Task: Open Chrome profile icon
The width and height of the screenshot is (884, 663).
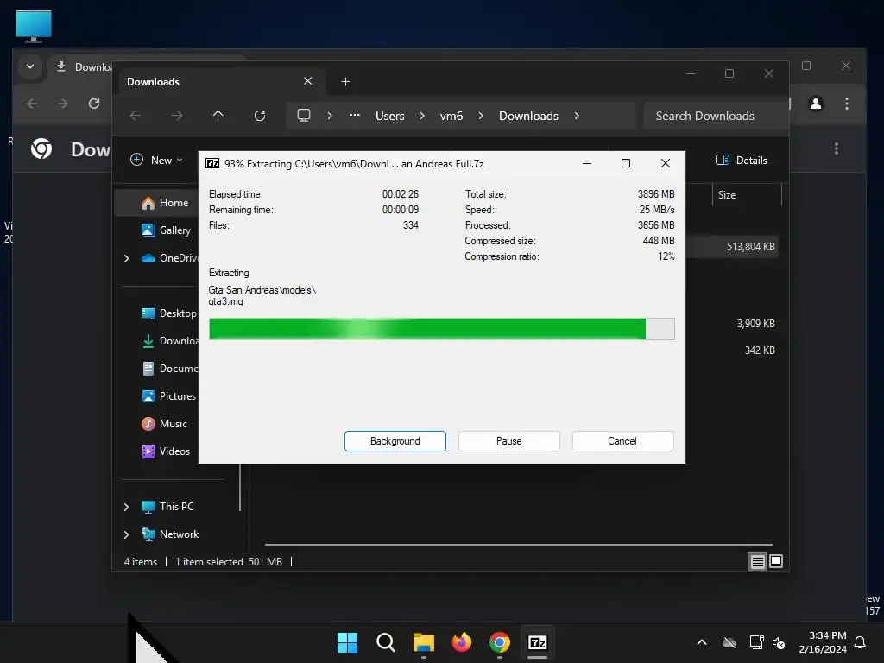Action: (815, 104)
